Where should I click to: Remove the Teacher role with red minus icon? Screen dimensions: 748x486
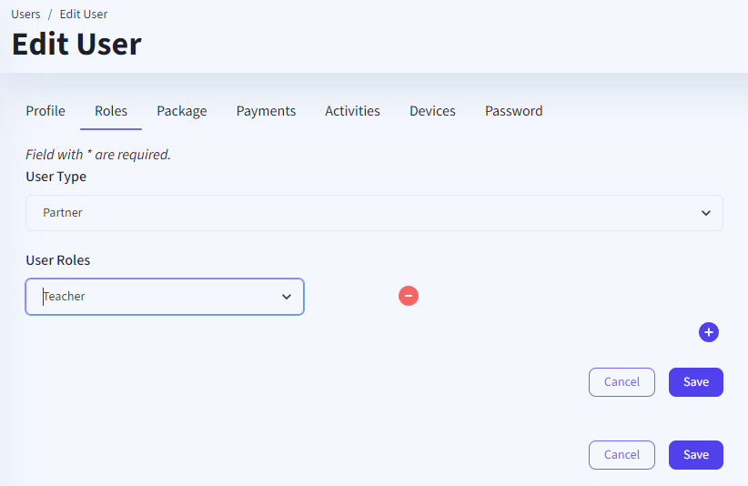[x=409, y=296]
